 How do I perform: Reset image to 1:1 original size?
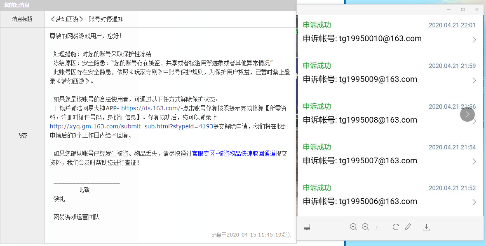coord(378,227)
